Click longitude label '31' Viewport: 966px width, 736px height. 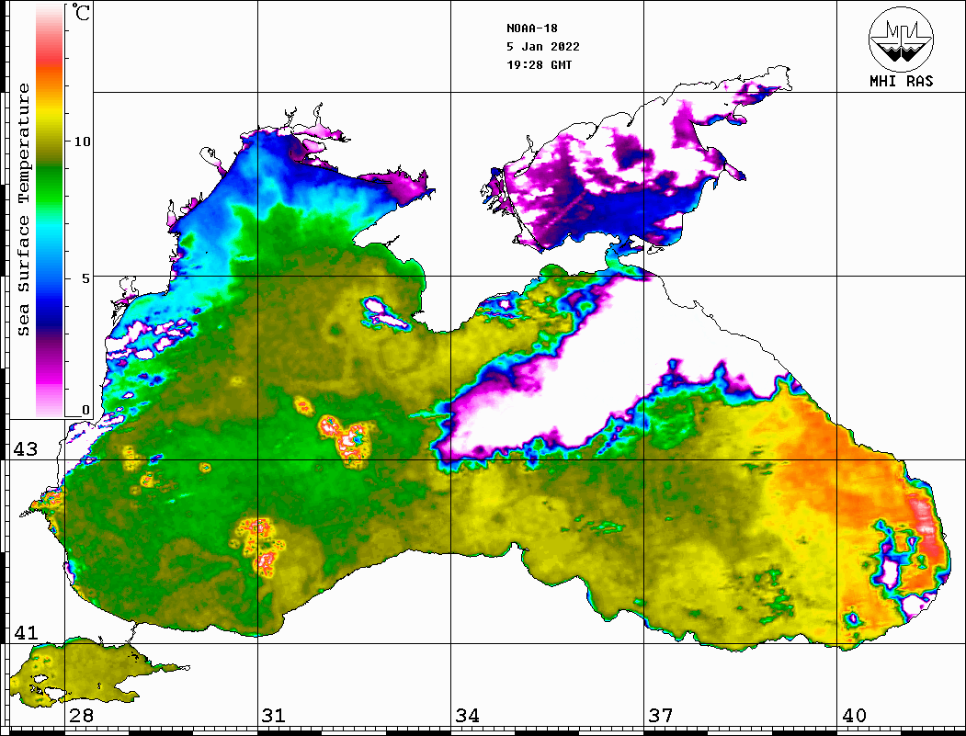coord(274,716)
